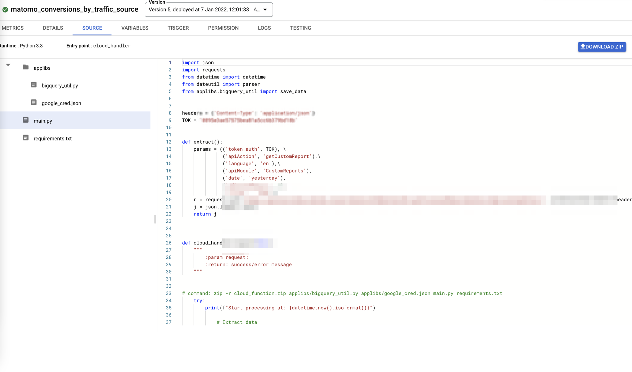Click the entry point cloud_handler text
632x372 pixels.
(112, 46)
